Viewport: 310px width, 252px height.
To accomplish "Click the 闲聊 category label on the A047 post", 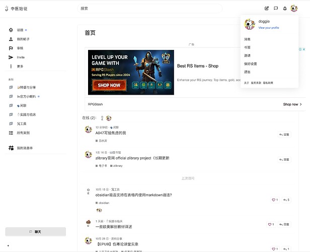I will (x=114, y=128).
